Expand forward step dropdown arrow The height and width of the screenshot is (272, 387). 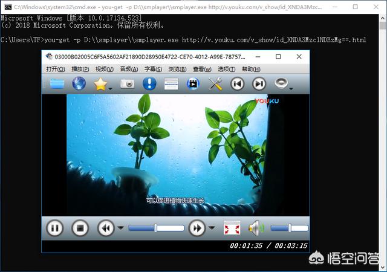tap(212, 228)
